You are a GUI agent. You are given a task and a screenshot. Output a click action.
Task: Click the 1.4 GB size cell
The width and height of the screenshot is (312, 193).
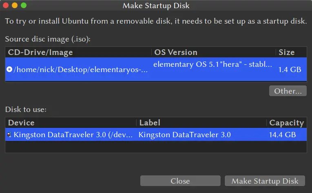290,70
